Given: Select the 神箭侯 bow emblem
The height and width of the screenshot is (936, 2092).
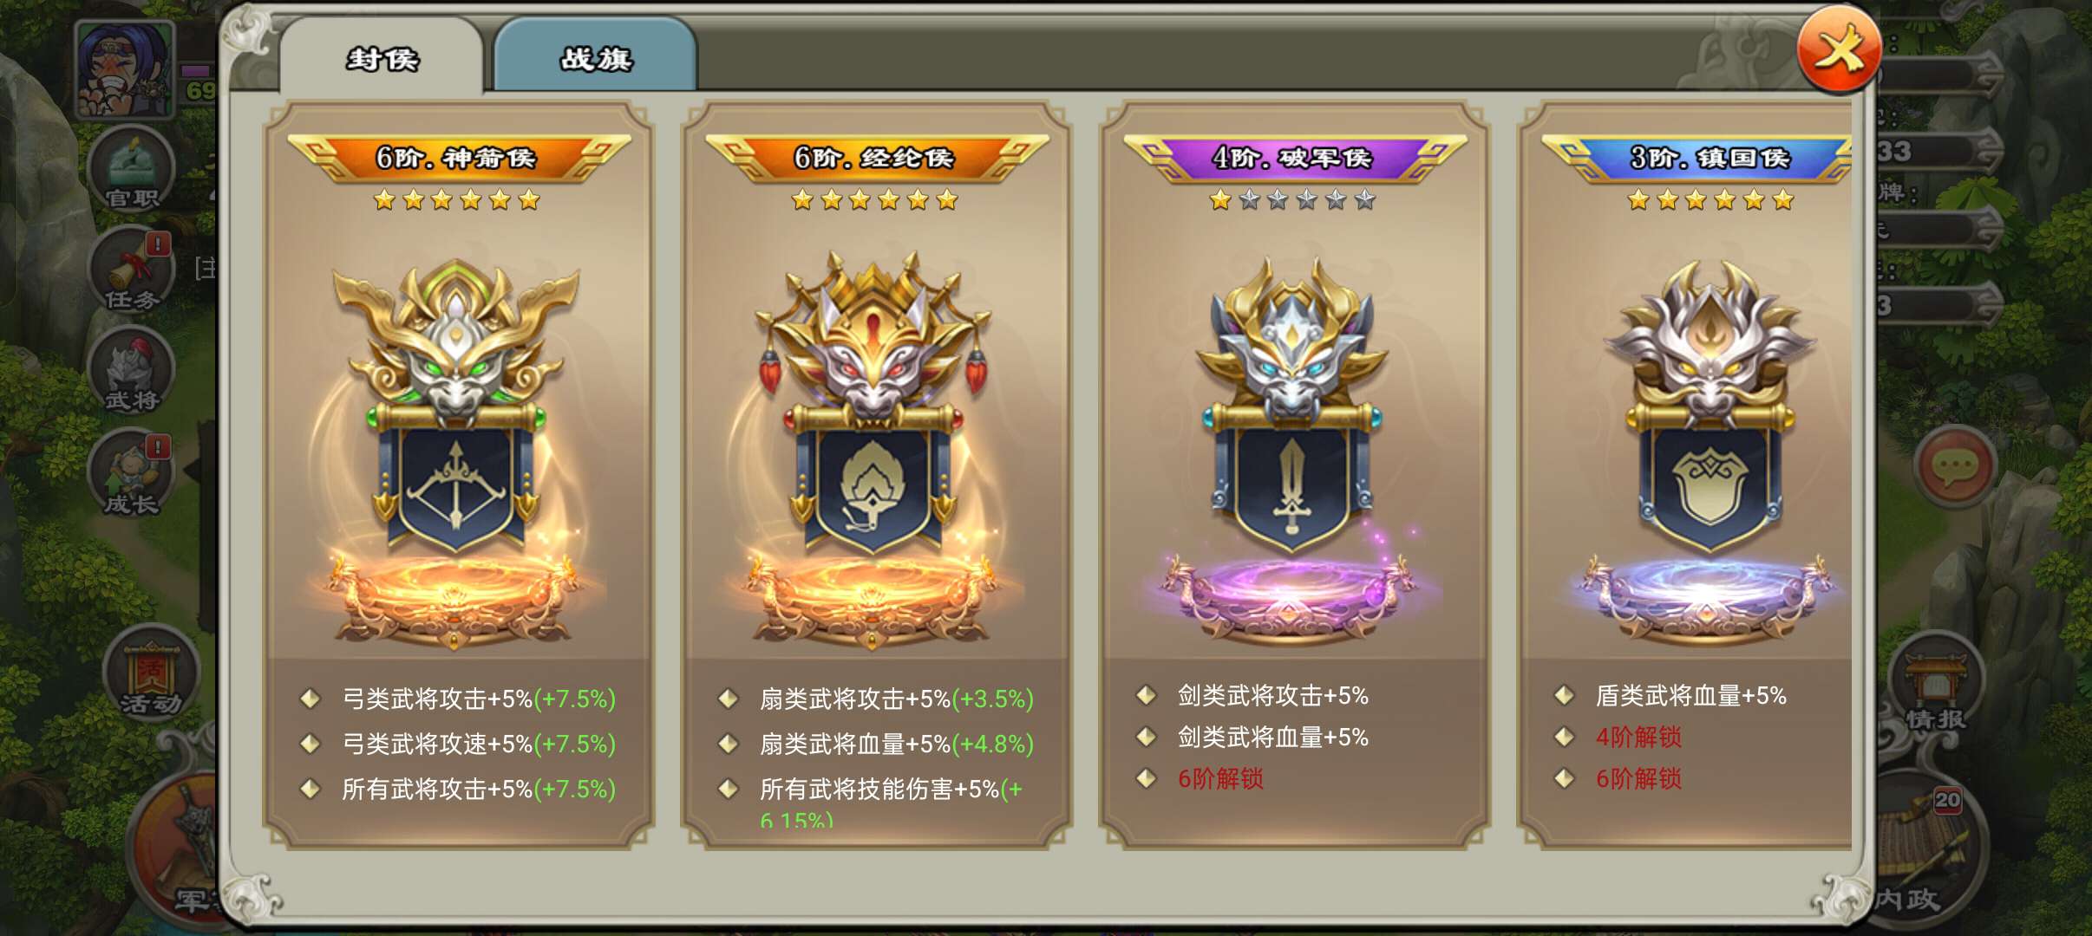Looking at the screenshot, I should pos(456,451).
